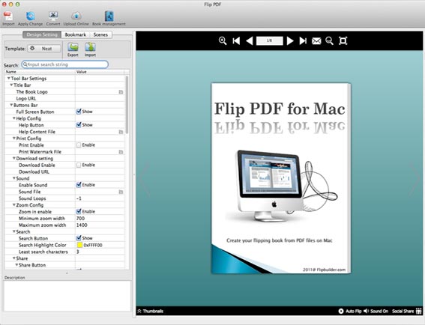Open Upload Online from the toolbar
Screen dimensions: 425x325
point(76,16)
